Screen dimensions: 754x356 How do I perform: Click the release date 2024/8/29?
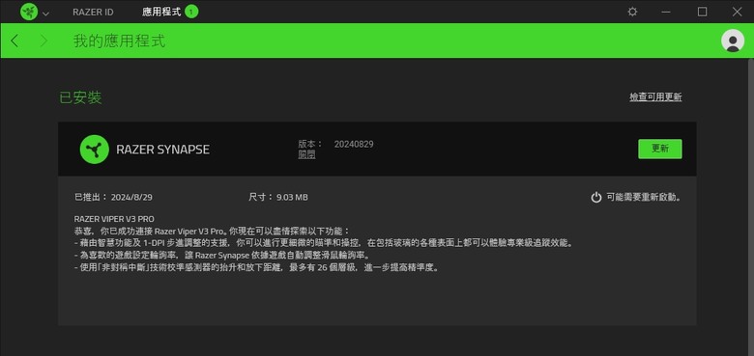point(131,197)
